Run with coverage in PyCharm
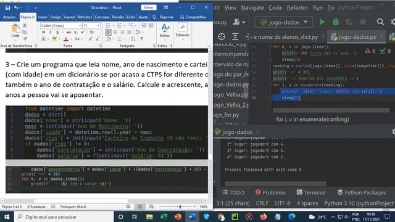The height and width of the screenshot is (222, 395). click(x=349, y=22)
